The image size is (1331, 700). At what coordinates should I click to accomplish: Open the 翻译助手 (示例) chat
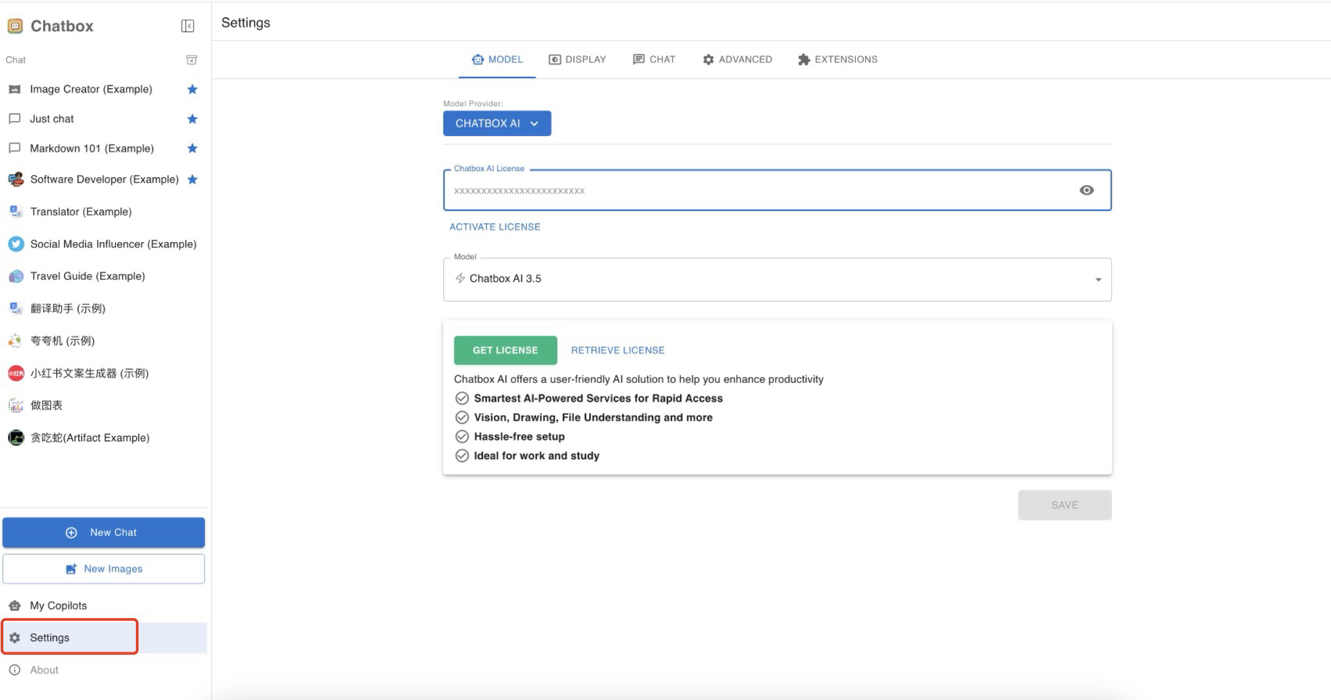[x=104, y=308]
